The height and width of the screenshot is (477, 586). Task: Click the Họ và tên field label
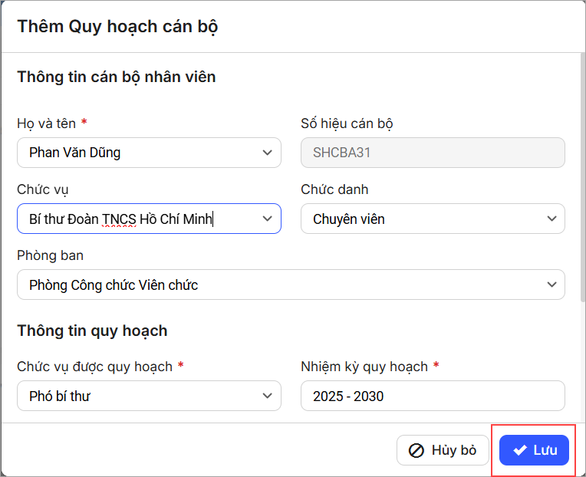pyautogui.click(x=47, y=123)
